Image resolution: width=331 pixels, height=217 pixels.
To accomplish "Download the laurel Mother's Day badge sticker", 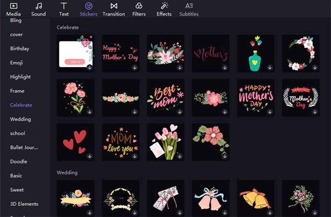I will click(315, 112).
